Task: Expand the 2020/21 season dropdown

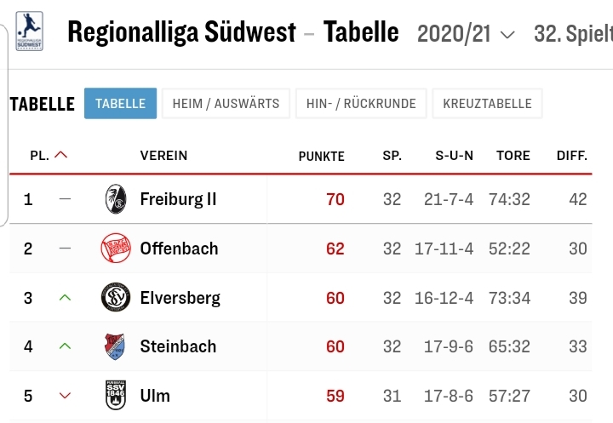Action: [x=466, y=34]
